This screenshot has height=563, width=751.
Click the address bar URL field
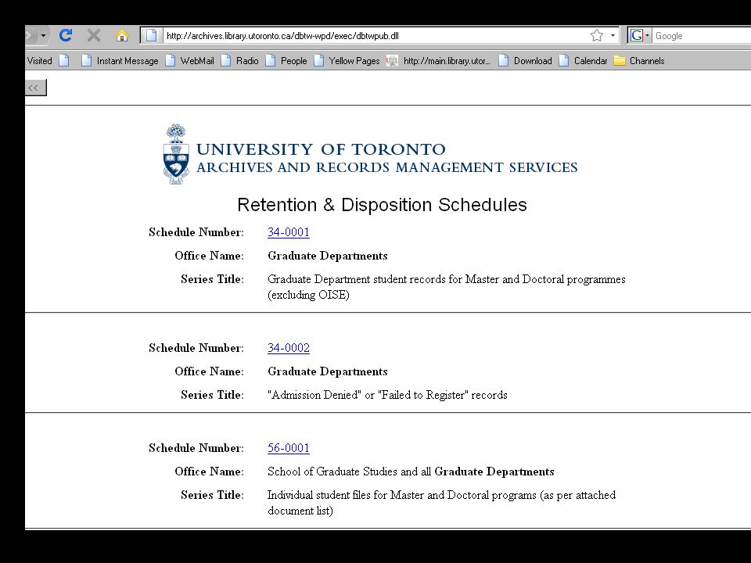click(376, 35)
